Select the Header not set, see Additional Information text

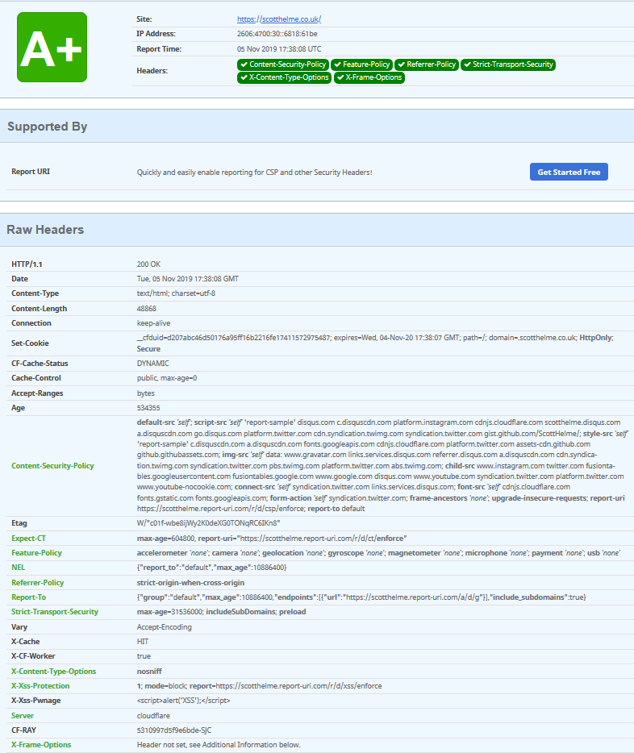tap(219, 745)
